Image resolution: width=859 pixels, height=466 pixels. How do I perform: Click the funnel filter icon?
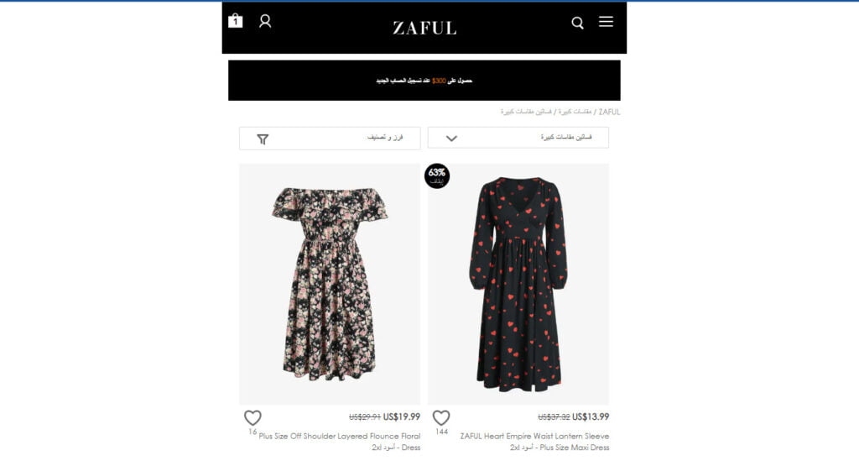coord(263,139)
